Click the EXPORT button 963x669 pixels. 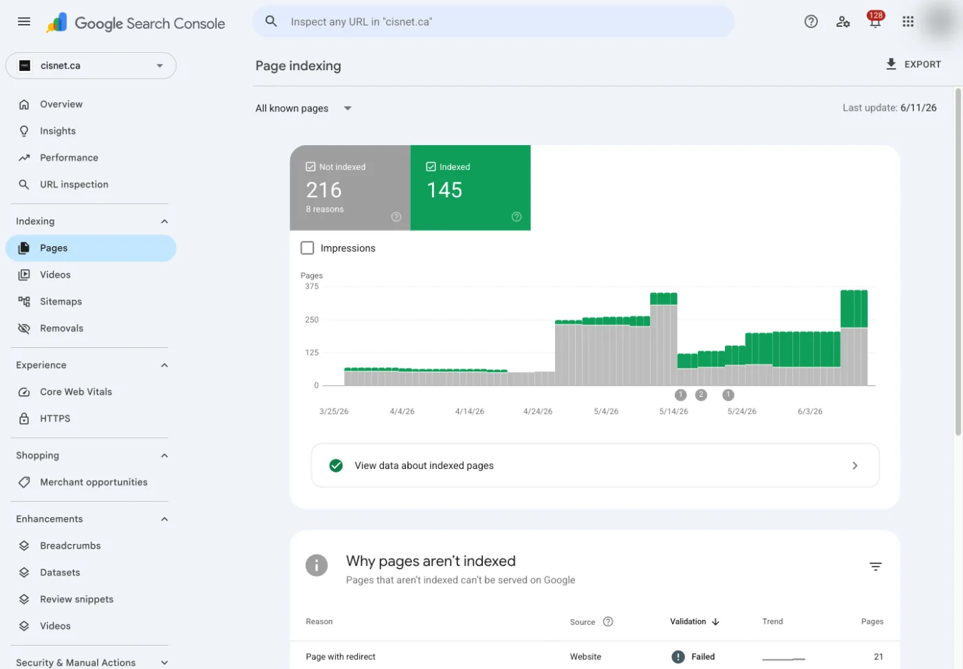click(913, 64)
